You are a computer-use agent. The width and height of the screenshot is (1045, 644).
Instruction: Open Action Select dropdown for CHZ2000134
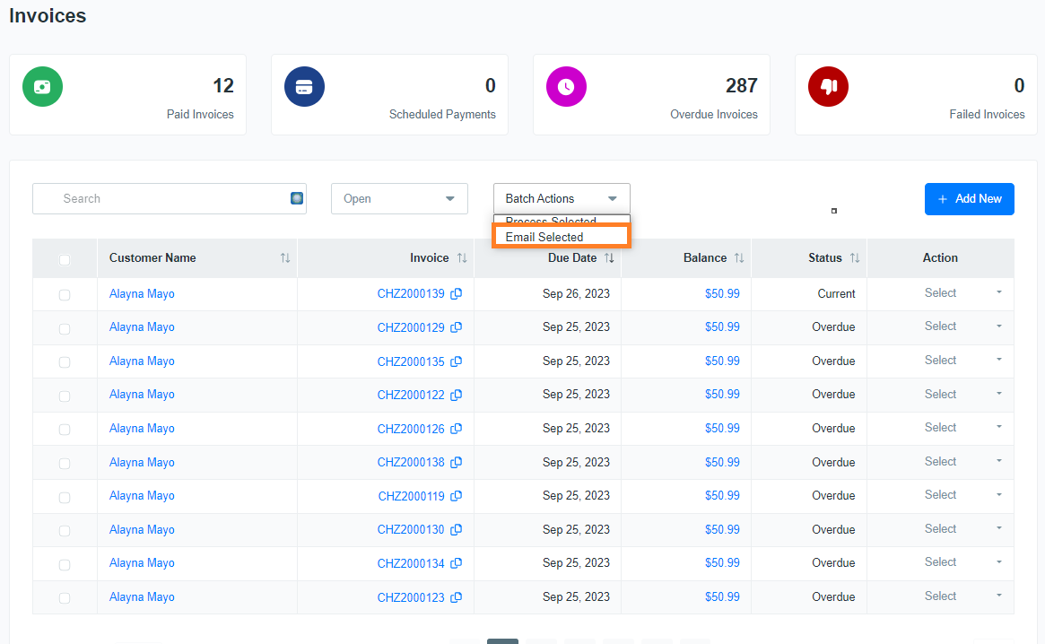point(963,562)
